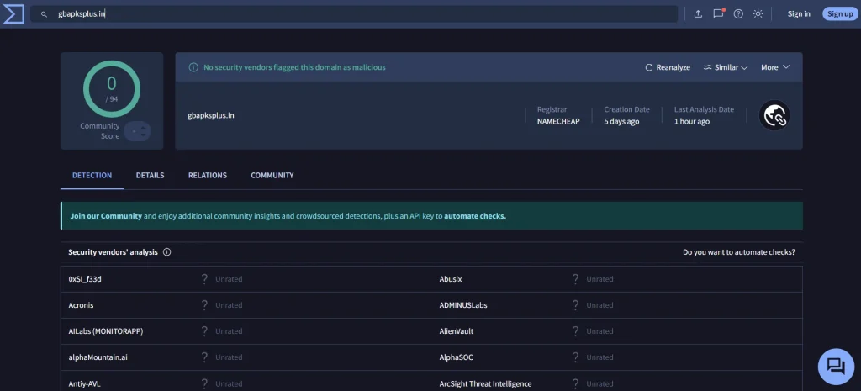Open the Join our Community link

[106, 216]
